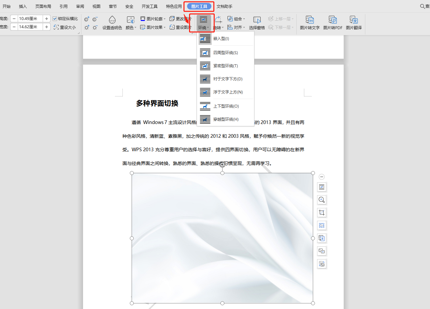Click the search magnifier icon at top right
This screenshot has height=309, width=430.
point(422,6)
